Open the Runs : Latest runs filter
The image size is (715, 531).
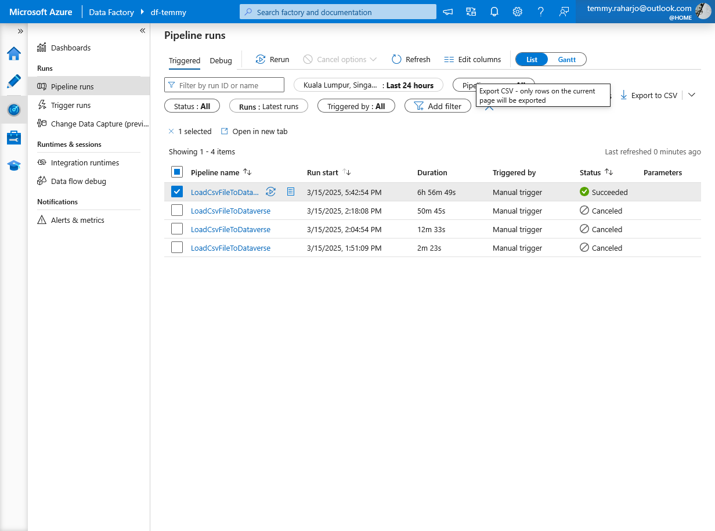pyautogui.click(x=269, y=106)
